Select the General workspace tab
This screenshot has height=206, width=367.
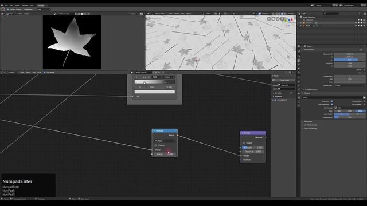41,5
